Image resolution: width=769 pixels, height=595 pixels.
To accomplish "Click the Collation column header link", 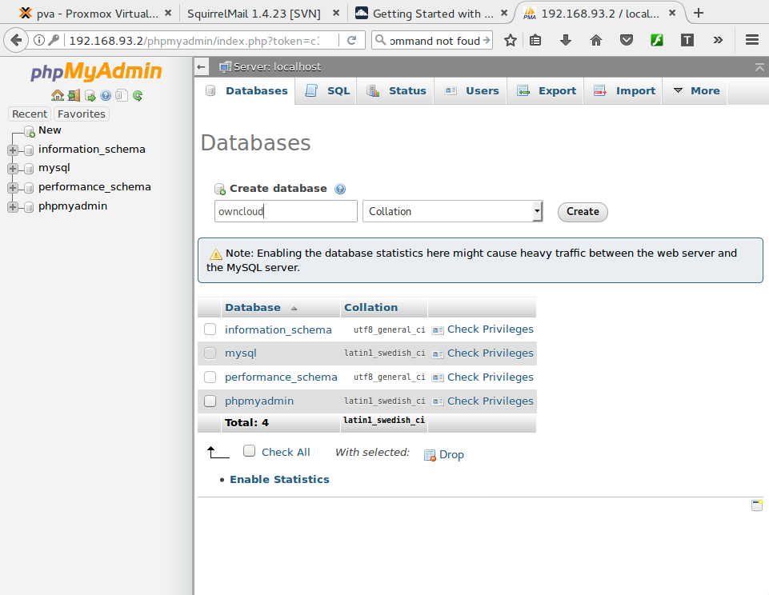I will (370, 307).
